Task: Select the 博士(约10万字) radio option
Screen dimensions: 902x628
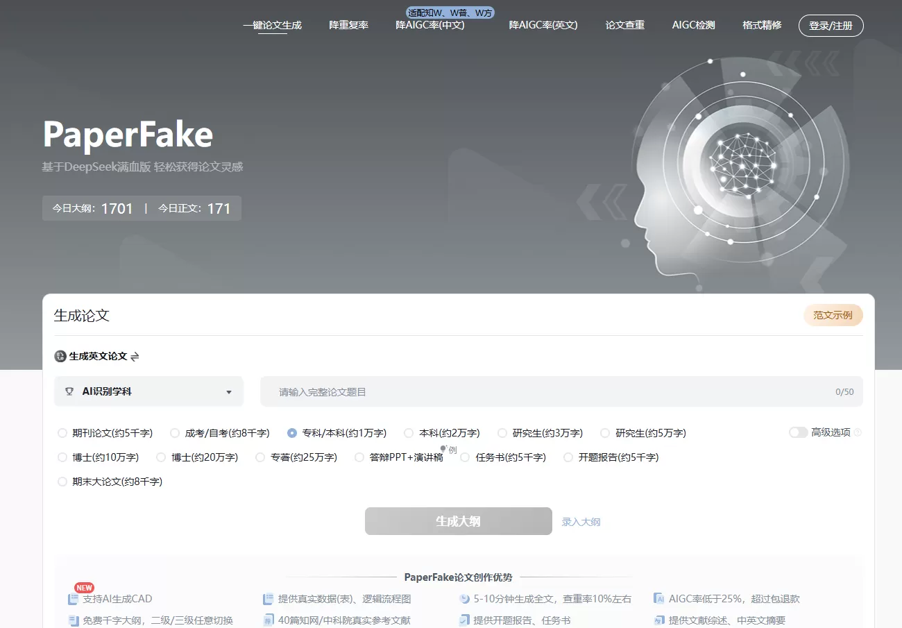Action: pos(62,457)
